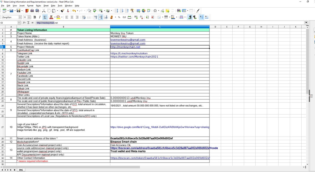Run the spelling check
Image resolution: width=315 pixels, height=172 pixels.
(94, 11)
